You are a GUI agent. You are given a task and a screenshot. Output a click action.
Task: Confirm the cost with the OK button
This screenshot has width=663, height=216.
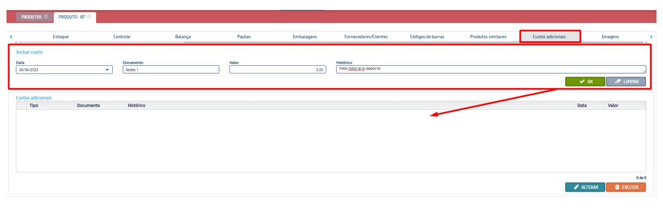585,82
